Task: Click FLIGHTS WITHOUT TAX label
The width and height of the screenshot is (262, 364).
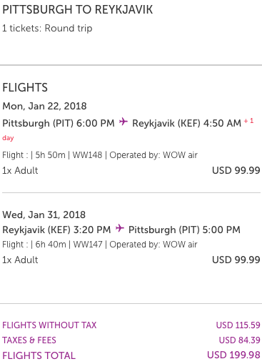Action: [49, 325]
